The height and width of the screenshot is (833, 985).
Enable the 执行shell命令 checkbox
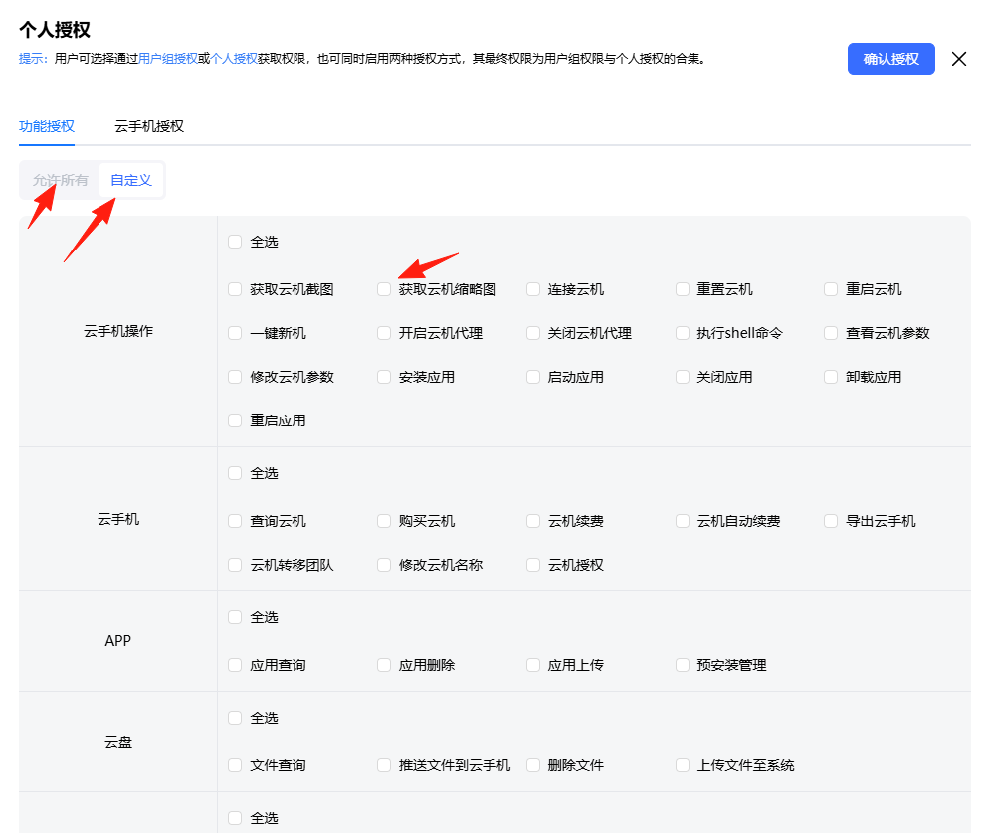[683, 333]
